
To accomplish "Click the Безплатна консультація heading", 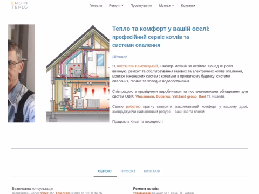I will tap(32, 189).
